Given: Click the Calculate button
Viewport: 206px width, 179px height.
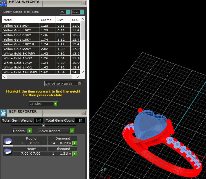Looking at the screenshot, I should (43, 104).
